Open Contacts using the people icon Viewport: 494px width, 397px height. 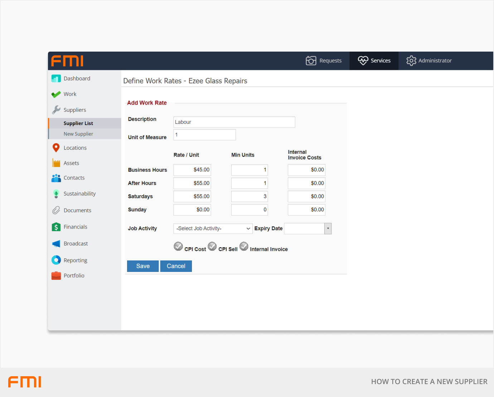[x=56, y=178]
